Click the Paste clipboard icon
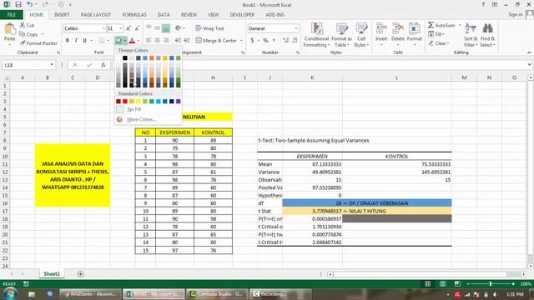Image resolution: width=534 pixels, height=300 pixels. pyautogui.click(x=10, y=29)
